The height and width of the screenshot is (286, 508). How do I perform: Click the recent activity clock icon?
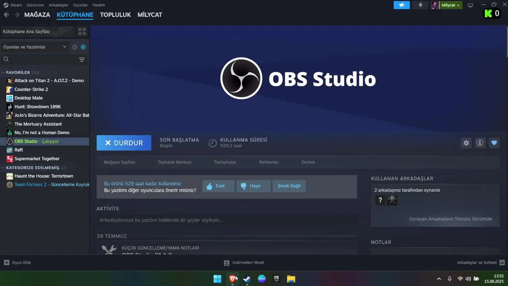(x=75, y=47)
